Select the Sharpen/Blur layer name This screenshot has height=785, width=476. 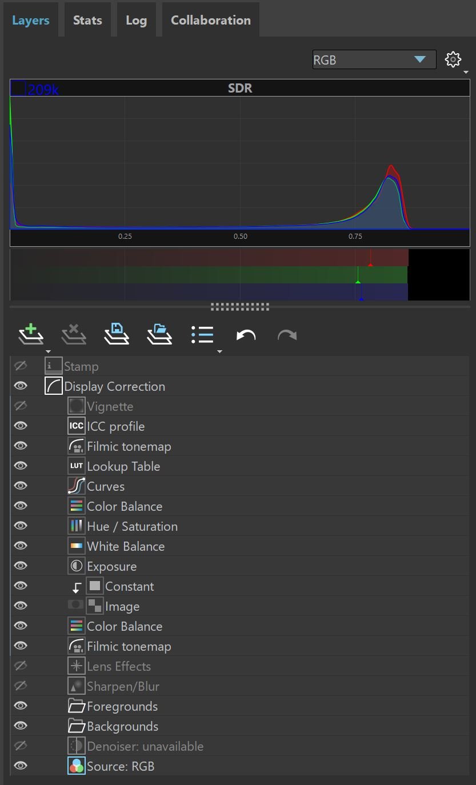[x=123, y=686]
